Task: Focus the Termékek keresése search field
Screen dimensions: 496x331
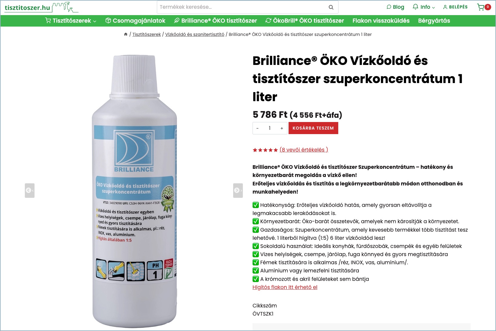Action: pyautogui.click(x=242, y=7)
